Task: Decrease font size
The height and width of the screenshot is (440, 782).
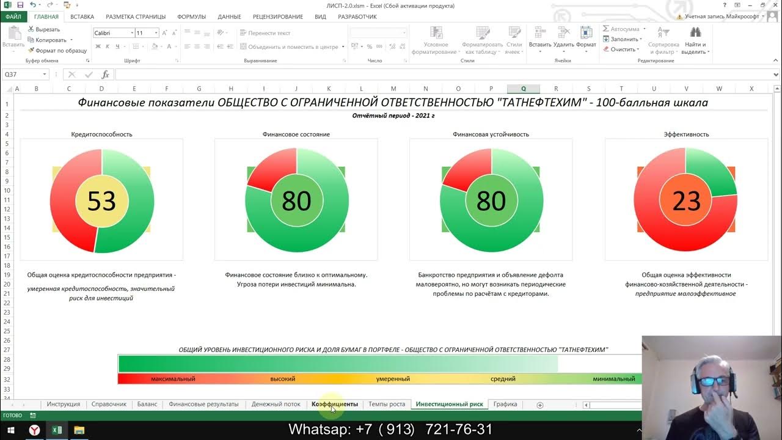Action: click(x=174, y=33)
